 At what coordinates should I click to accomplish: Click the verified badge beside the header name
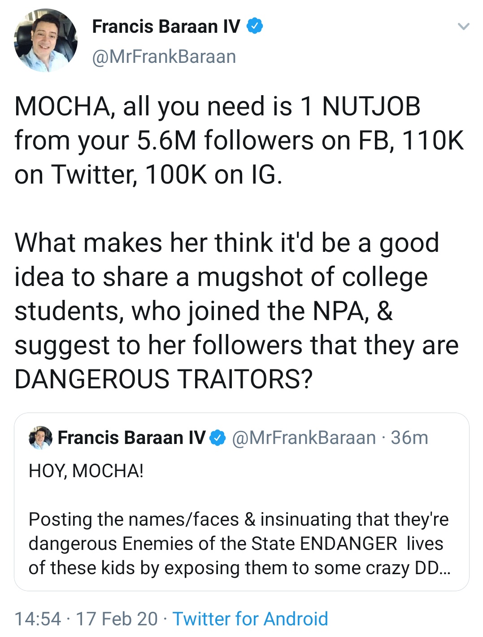click(255, 26)
